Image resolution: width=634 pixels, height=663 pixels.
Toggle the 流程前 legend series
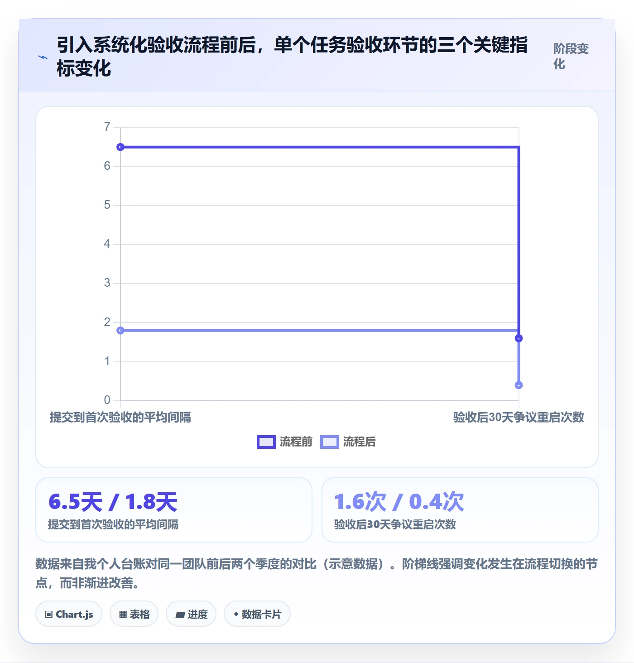[x=284, y=442]
